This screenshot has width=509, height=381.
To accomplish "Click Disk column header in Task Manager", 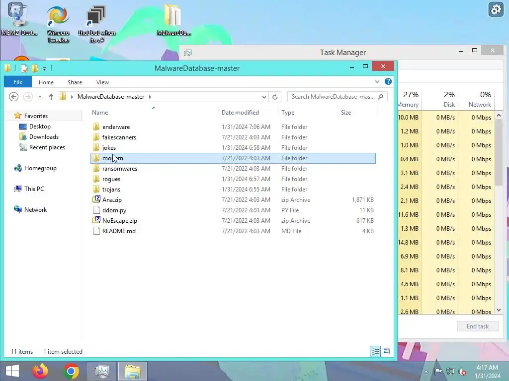I will click(440, 99).
